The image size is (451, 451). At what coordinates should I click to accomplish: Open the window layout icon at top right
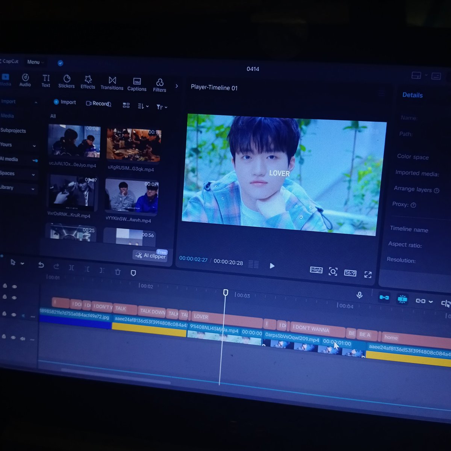(416, 75)
